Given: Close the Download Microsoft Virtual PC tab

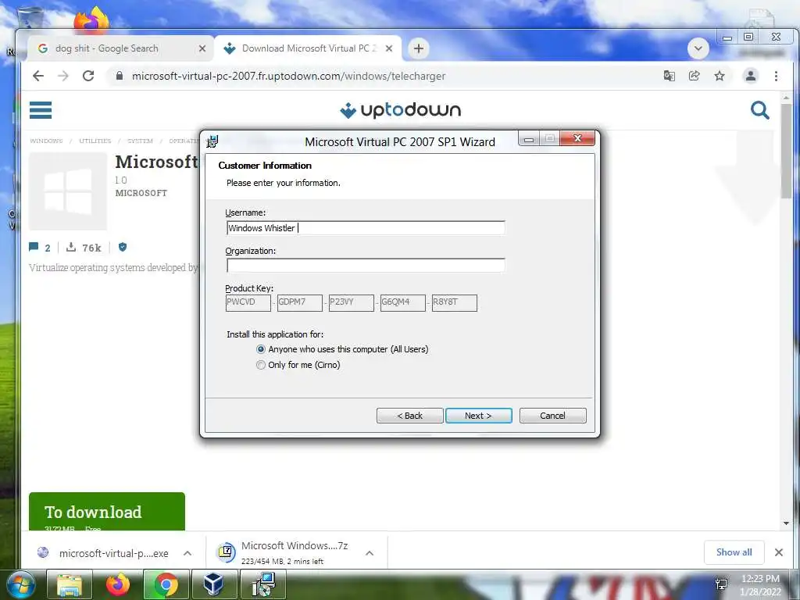Looking at the screenshot, I should click(x=389, y=48).
